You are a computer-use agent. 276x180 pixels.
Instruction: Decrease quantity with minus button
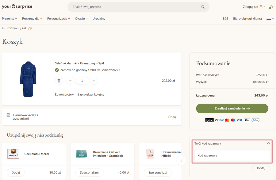click(x=70, y=81)
